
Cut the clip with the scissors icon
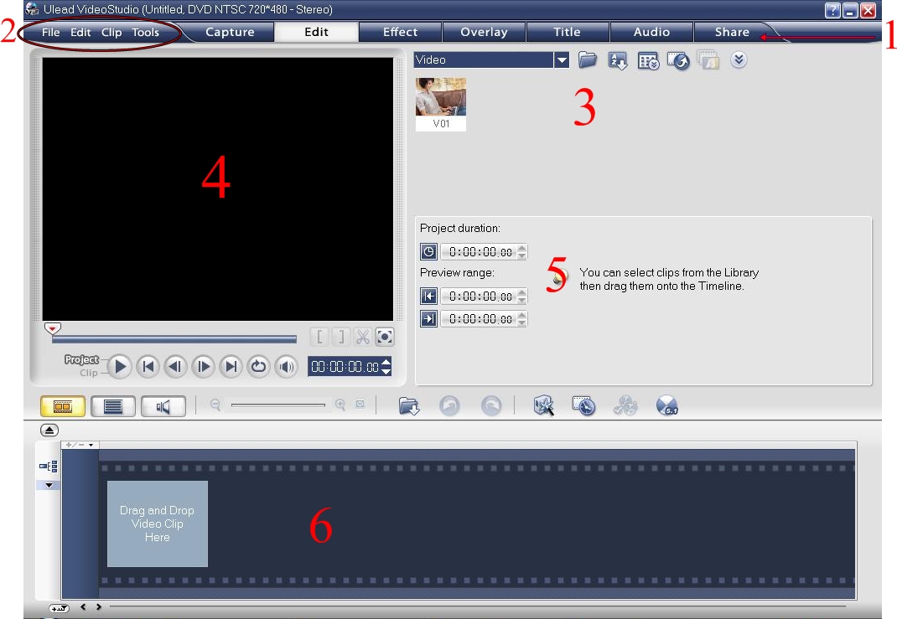[x=362, y=337]
